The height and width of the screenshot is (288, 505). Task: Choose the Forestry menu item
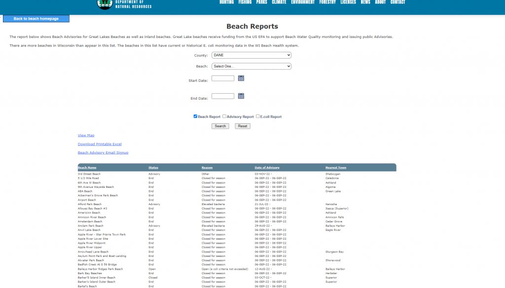click(327, 2)
